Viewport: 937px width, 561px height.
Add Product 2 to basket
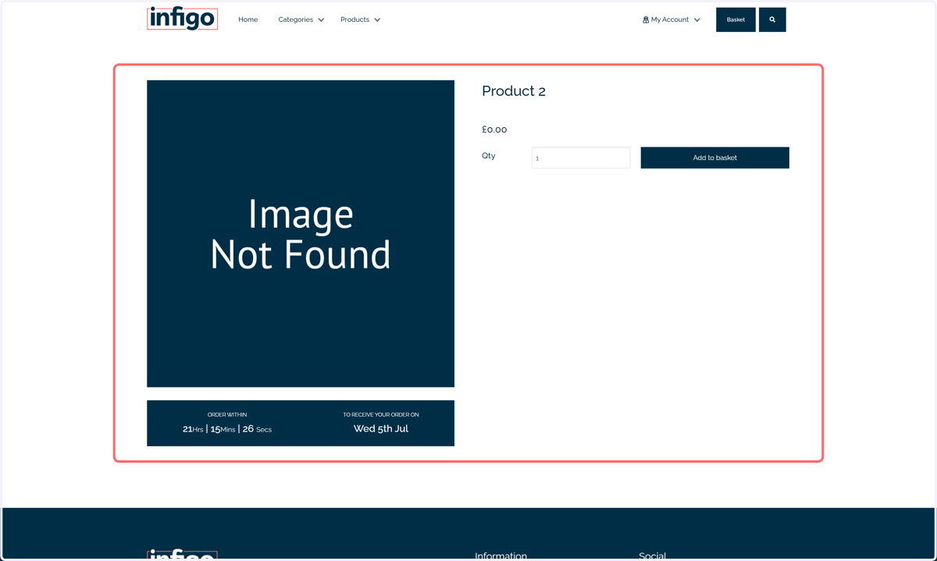click(714, 158)
